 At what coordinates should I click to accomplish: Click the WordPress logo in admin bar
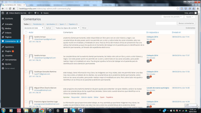pyautogui.click(x=3, y=13)
